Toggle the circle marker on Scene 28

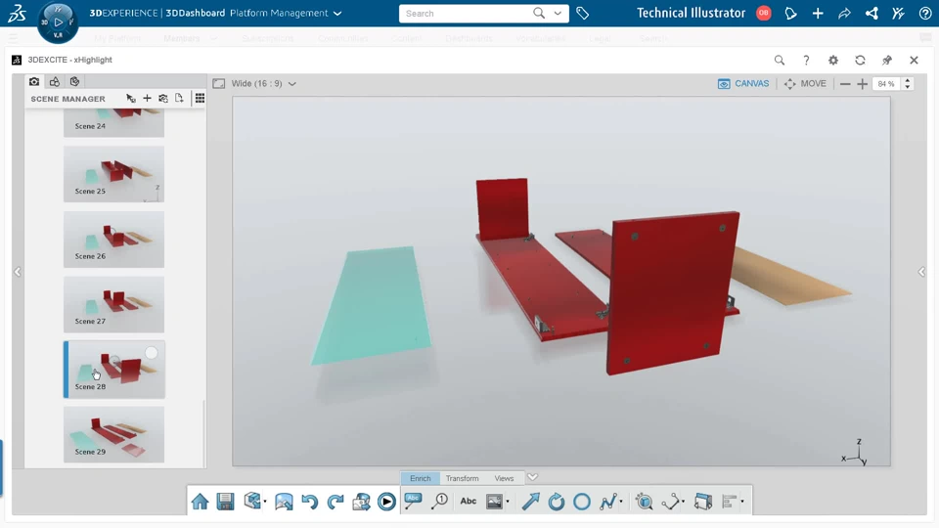[152, 353]
